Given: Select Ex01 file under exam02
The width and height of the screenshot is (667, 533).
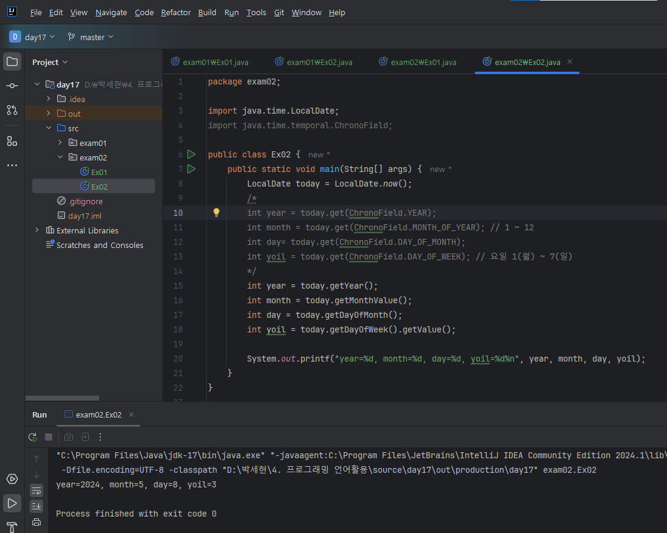Looking at the screenshot, I should pos(99,172).
